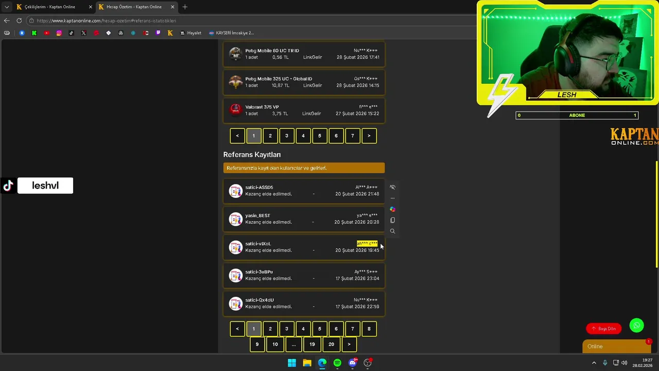The image size is (659, 371).
Task: Open the X (Twitter) bookmark icon
Action: [x=83, y=33]
